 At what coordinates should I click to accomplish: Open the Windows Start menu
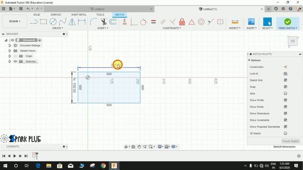pyautogui.click(x=5, y=166)
